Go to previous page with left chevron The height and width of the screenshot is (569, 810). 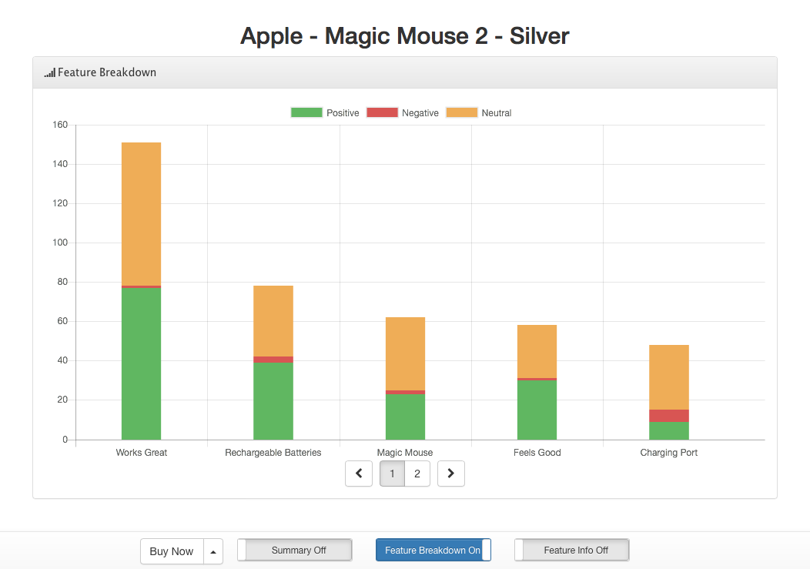coord(359,474)
